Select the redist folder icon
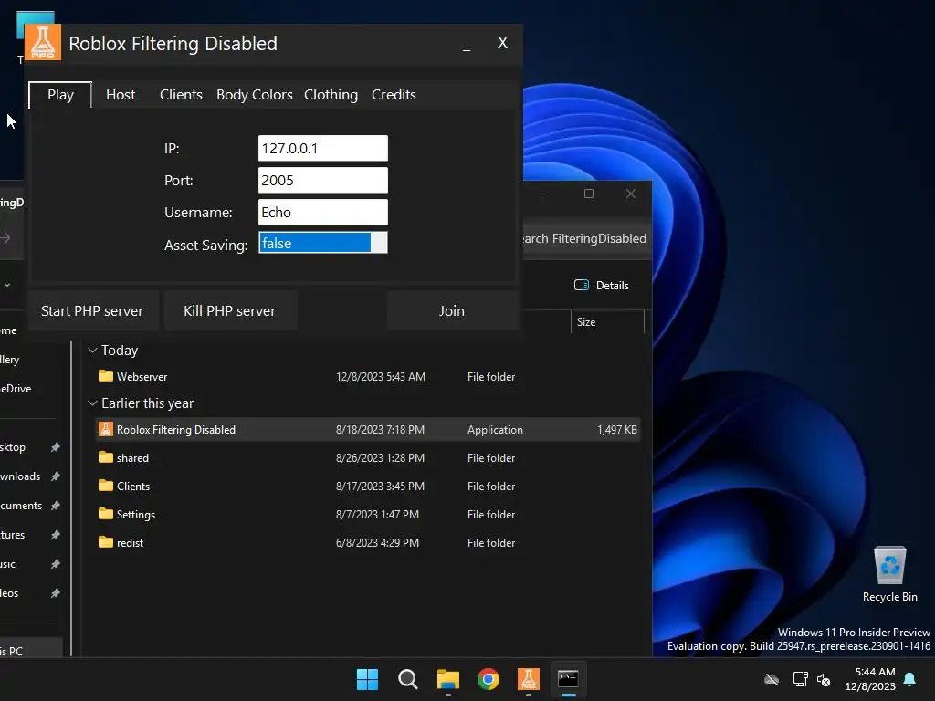This screenshot has height=701, width=935. [x=106, y=542]
